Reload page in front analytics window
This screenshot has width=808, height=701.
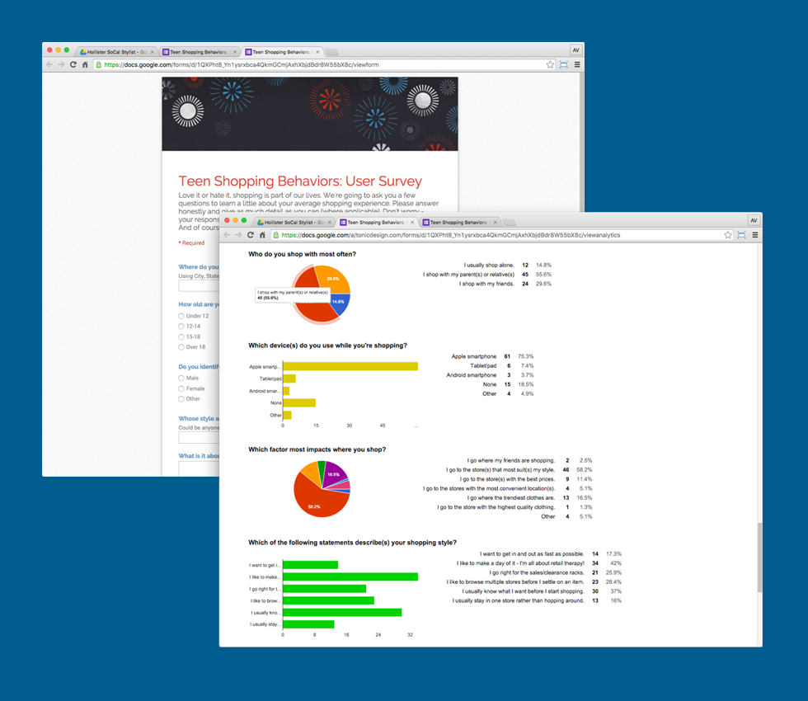pos(251,235)
